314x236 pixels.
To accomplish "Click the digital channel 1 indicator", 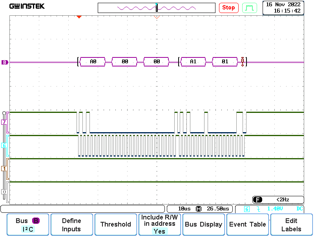I will (x=4, y=168).
